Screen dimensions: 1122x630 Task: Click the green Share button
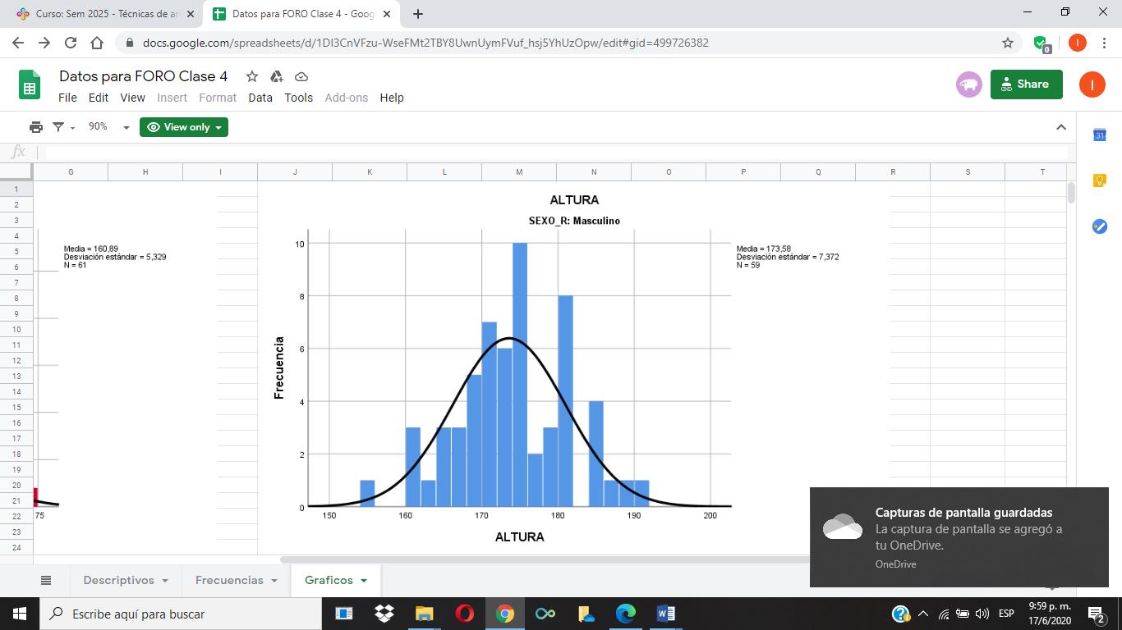point(1026,84)
